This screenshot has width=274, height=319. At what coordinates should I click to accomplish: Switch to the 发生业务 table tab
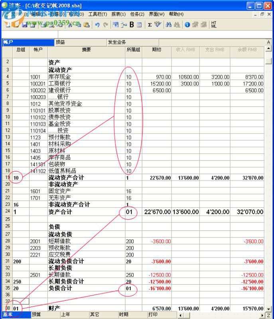click(x=133, y=42)
